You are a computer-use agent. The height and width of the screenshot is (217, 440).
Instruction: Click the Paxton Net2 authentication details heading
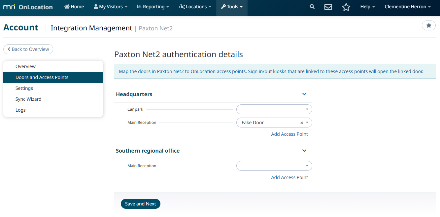click(x=179, y=54)
